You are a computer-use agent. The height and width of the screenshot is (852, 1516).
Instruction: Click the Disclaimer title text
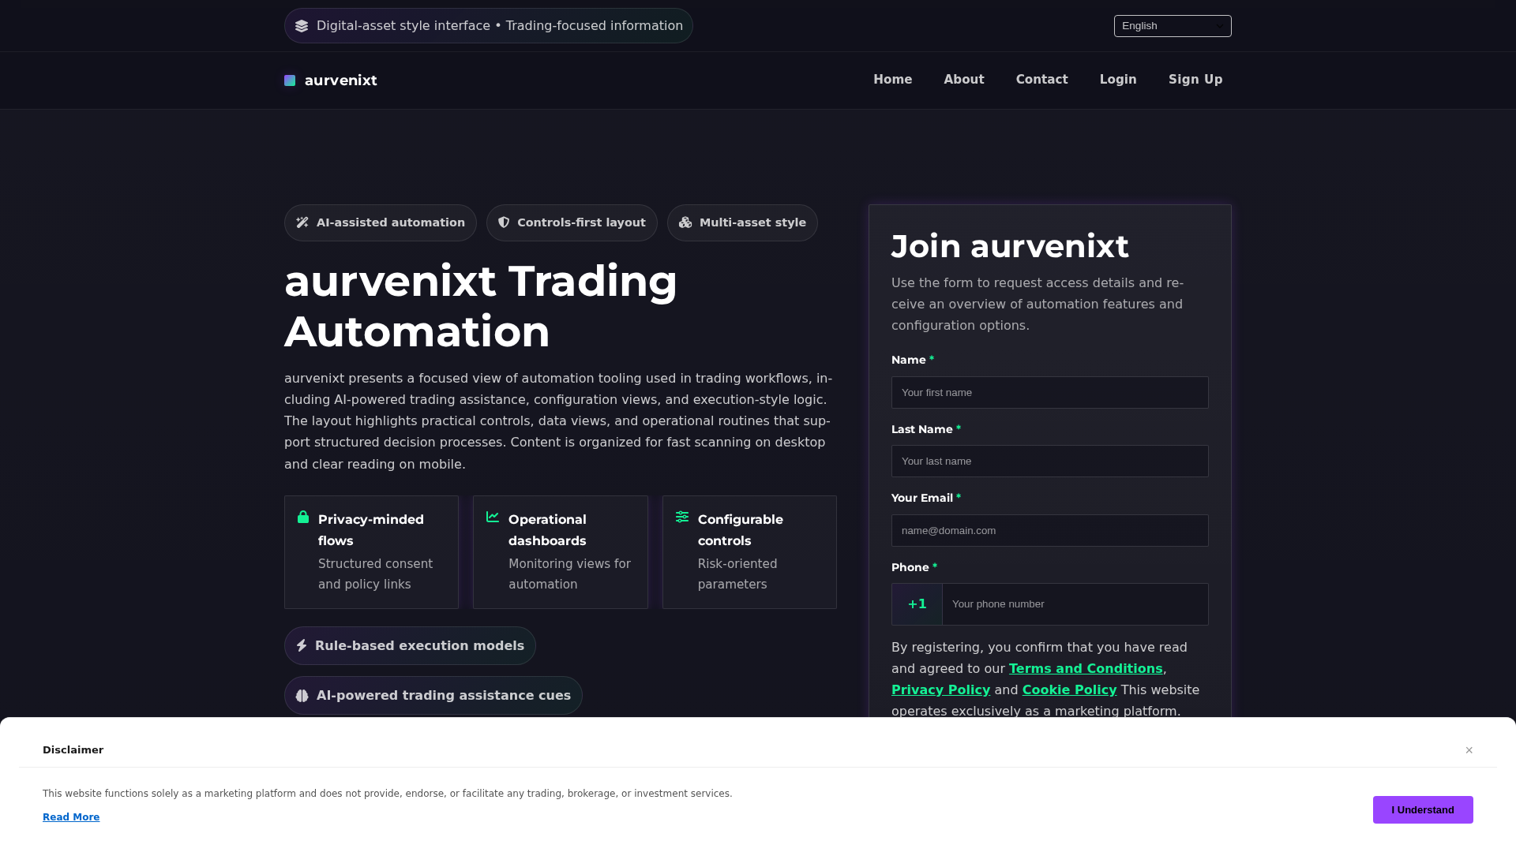click(x=73, y=750)
